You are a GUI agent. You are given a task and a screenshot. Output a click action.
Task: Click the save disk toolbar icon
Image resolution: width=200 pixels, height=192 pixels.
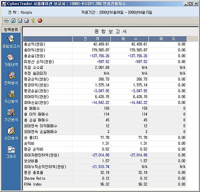click(x=20, y=20)
